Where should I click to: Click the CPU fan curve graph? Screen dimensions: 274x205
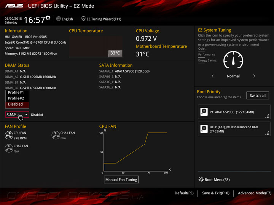[x=135, y=151]
